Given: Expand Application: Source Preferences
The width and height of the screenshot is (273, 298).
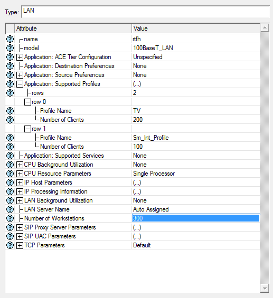Looking at the screenshot, I should coord(20,75).
